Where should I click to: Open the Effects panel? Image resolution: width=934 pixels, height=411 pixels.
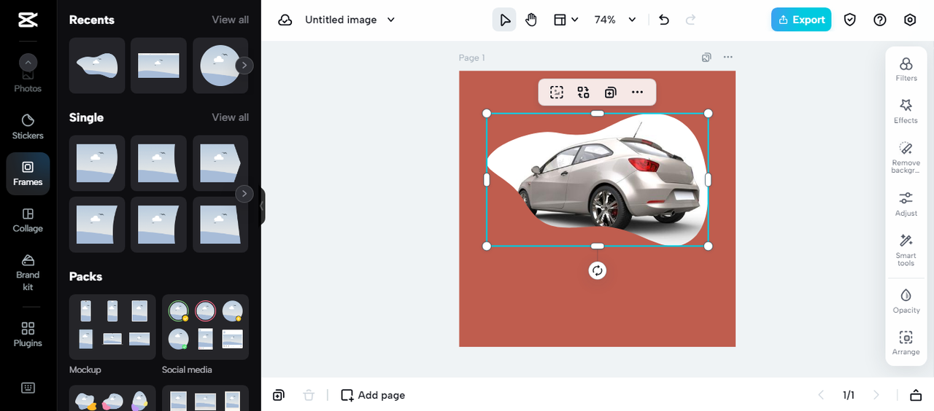click(906, 111)
